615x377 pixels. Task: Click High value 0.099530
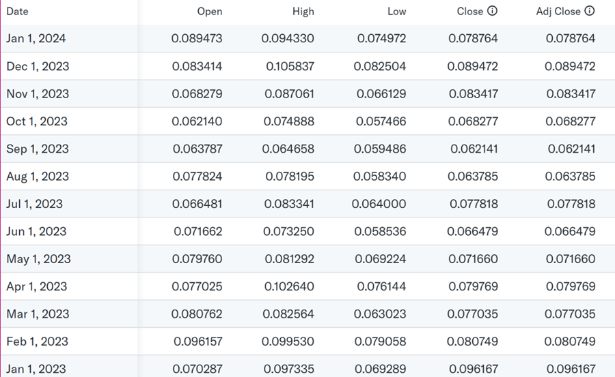tap(288, 342)
